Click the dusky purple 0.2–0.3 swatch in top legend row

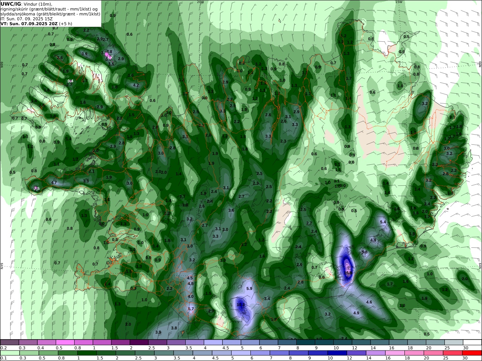10,343
